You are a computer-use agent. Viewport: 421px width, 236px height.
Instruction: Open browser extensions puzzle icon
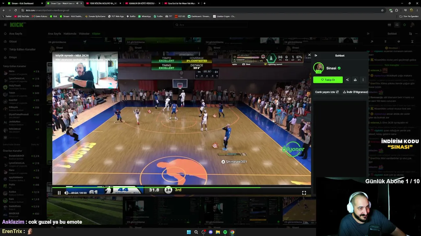[x=396, y=10]
